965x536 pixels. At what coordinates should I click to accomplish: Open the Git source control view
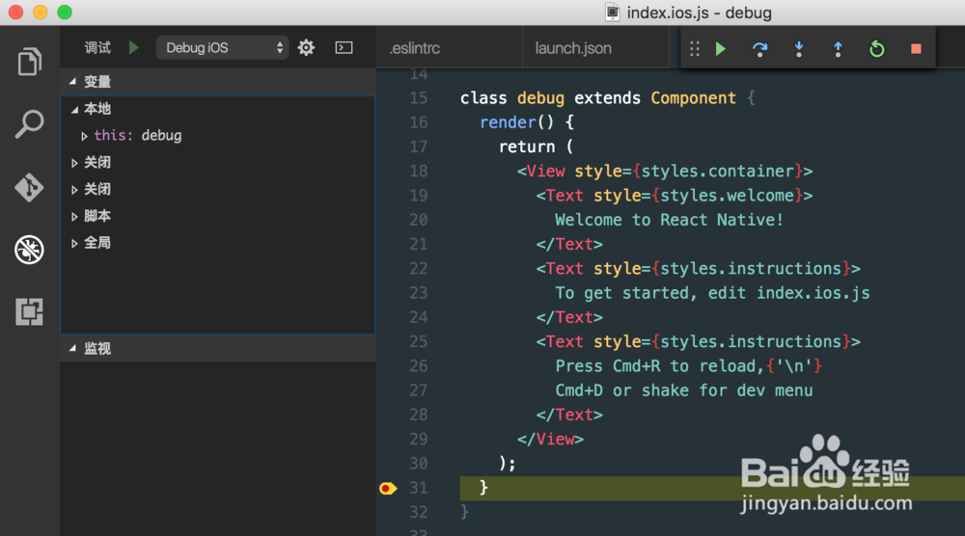pos(29,187)
